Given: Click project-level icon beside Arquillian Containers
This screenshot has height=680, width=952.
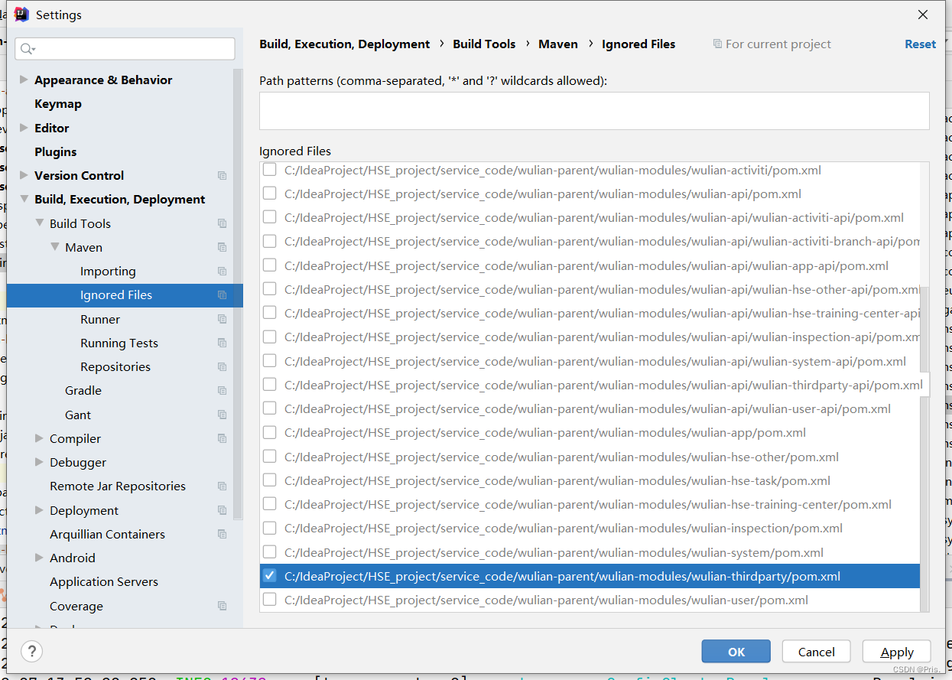Looking at the screenshot, I should click(x=222, y=534).
